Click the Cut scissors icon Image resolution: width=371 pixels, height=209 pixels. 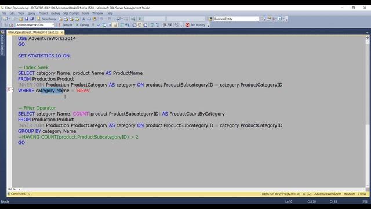pyautogui.click(x=83, y=19)
